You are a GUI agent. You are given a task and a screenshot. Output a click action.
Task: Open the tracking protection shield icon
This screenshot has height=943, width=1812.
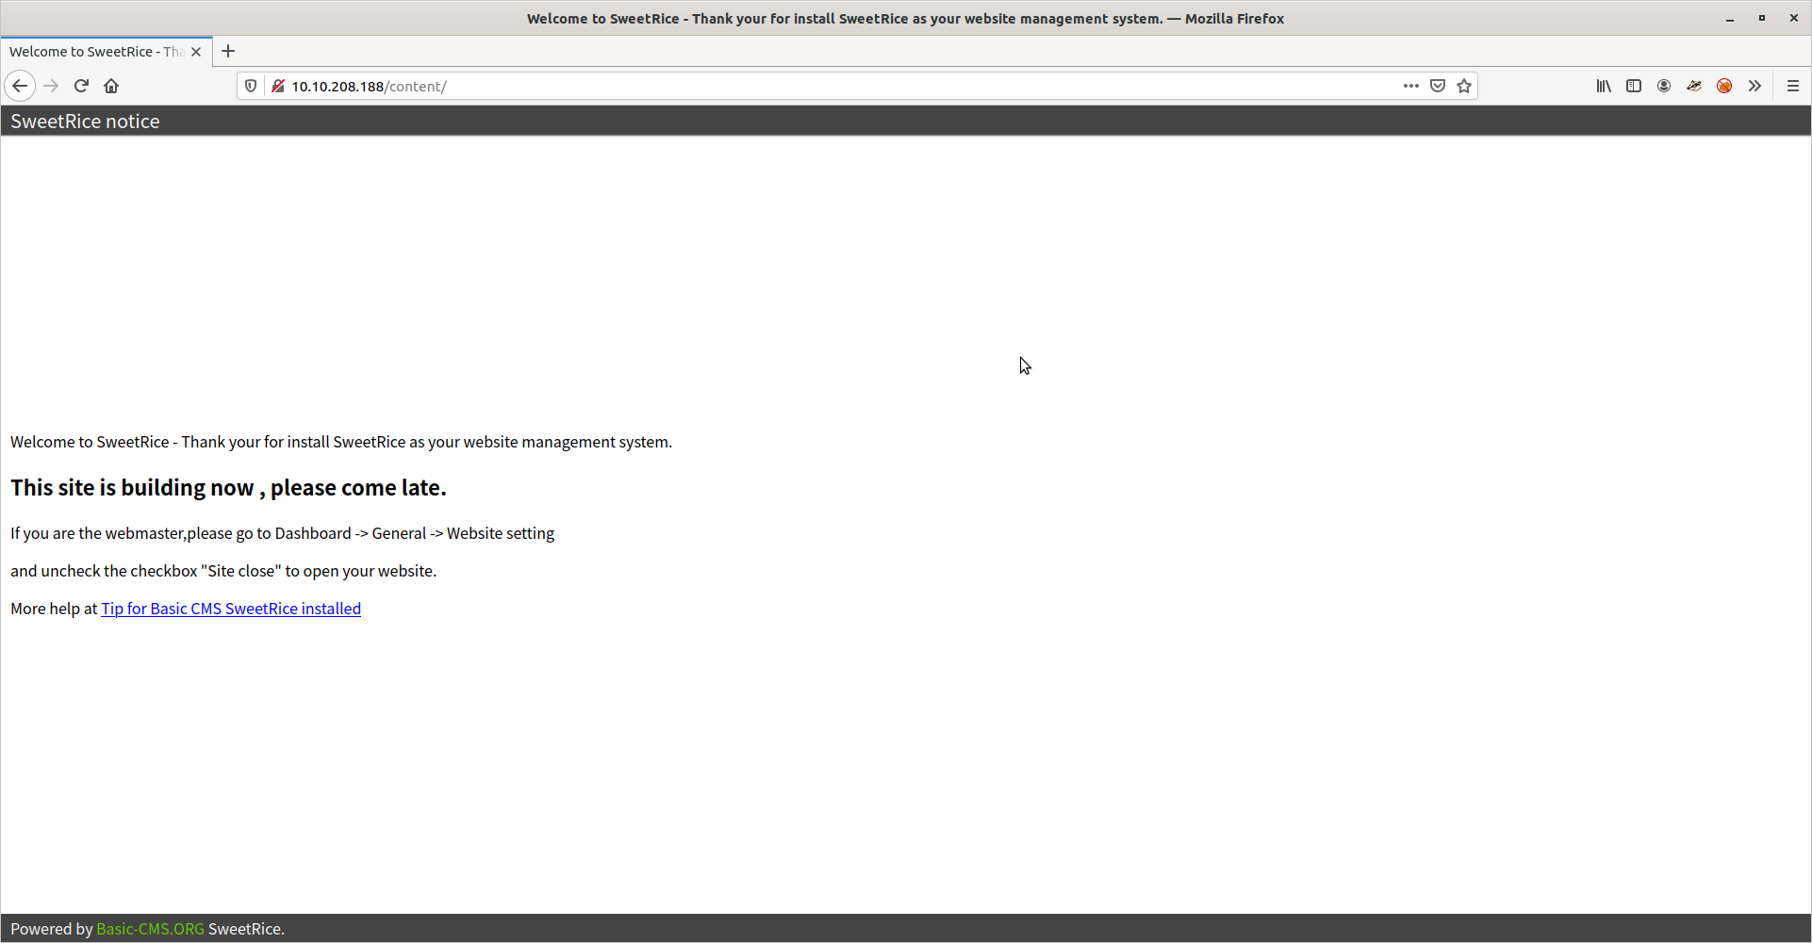coord(251,86)
